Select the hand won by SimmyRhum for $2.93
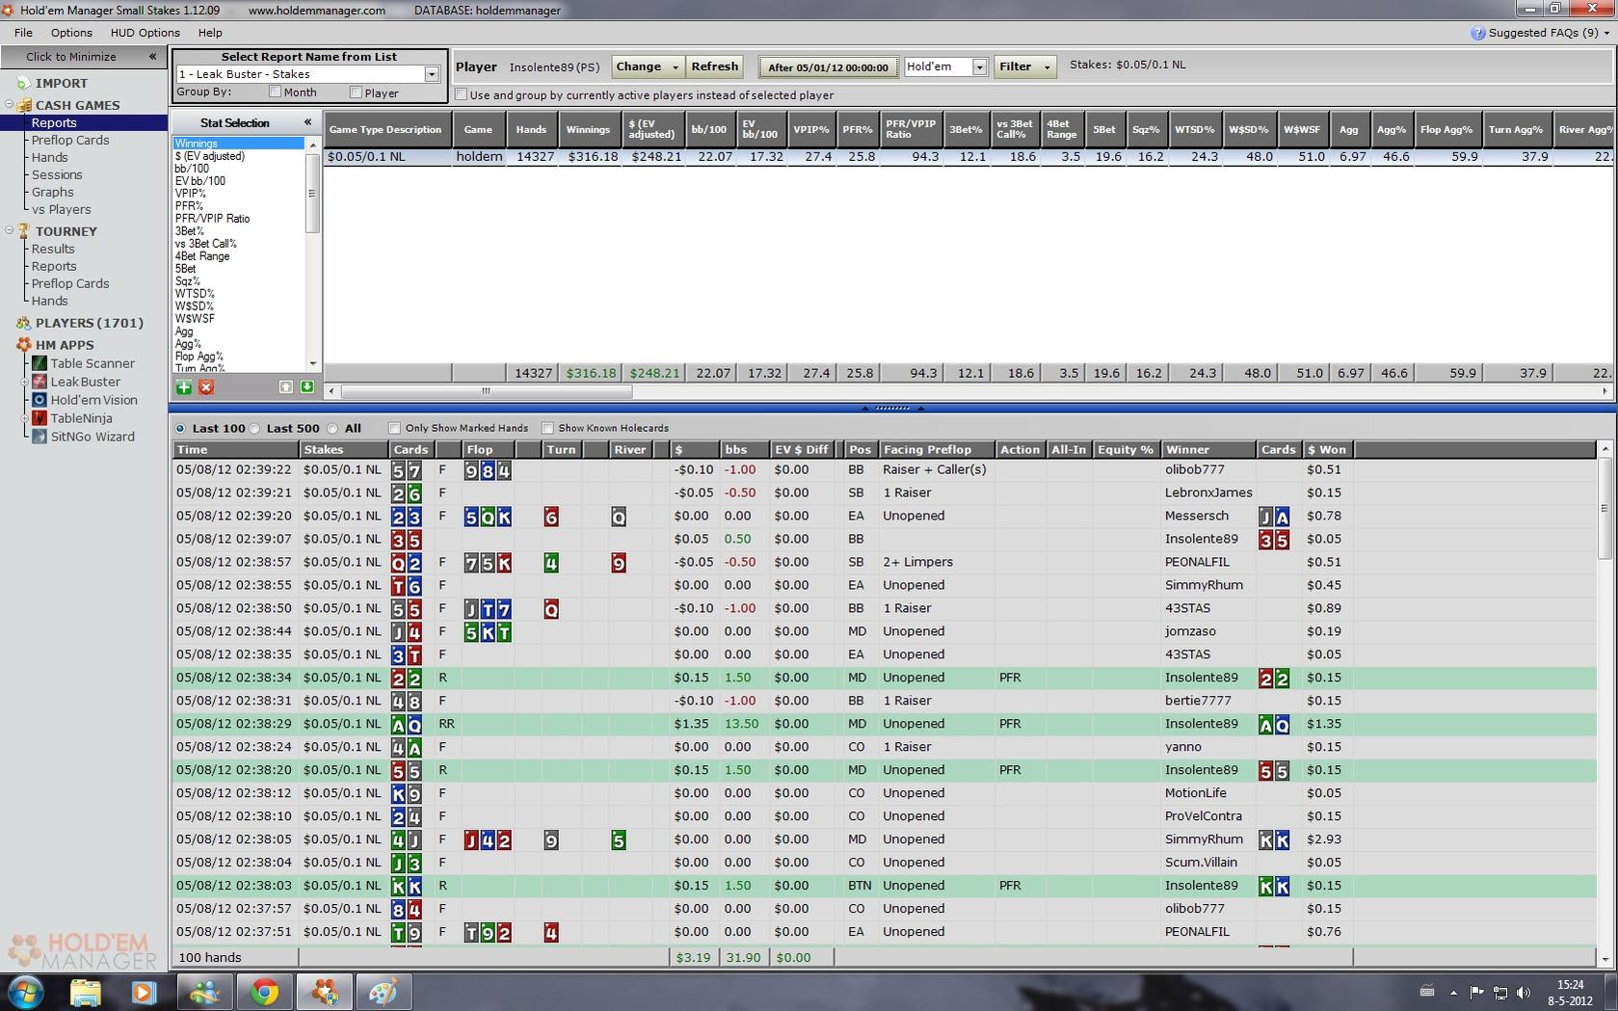The width and height of the screenshot is (1618, 1011). (x=884, y=839)
